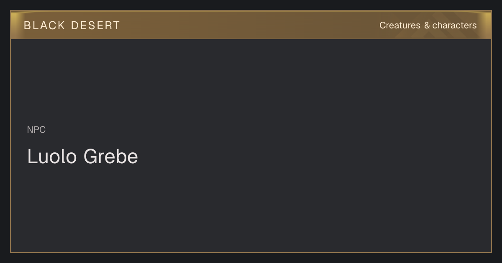
Task: Select the NPC type label
Action: point(36,130)
